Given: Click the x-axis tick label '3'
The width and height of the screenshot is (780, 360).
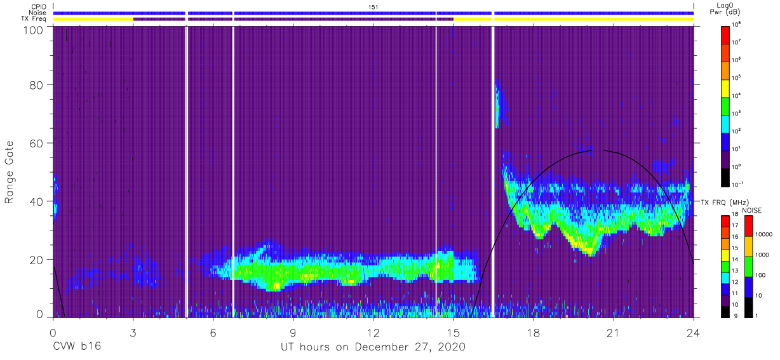Looking at the screenshot, I should [x=133, y=332].
